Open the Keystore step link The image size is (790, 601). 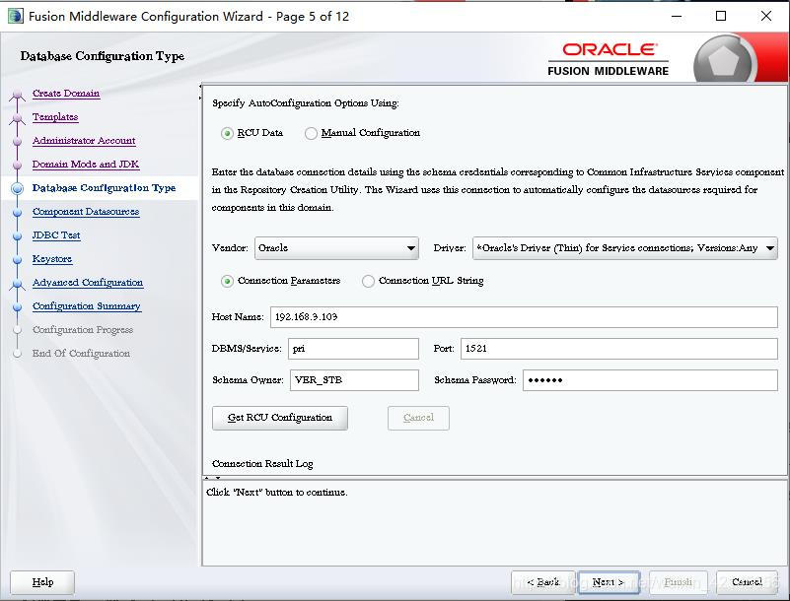tap(52, 259)
